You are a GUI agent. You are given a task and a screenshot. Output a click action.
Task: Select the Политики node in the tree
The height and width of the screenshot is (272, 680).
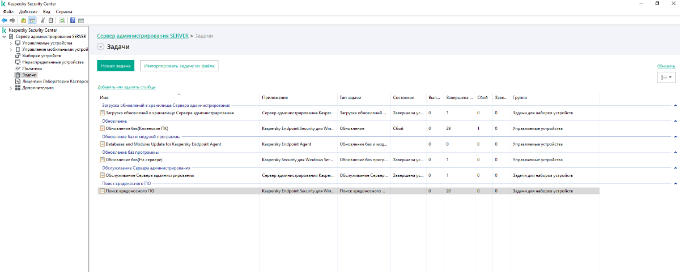tap(32, 68)
